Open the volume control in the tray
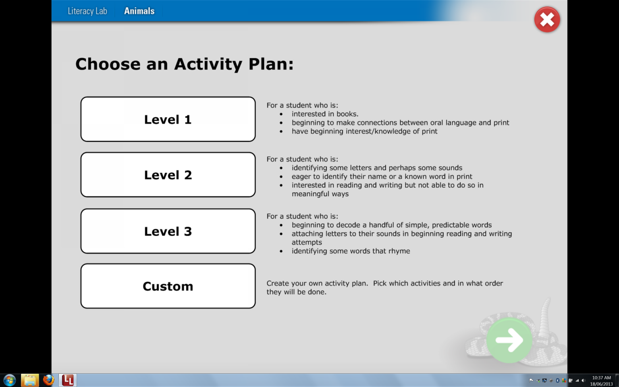This screenshot has width=619, height=387. pos(584,381)
